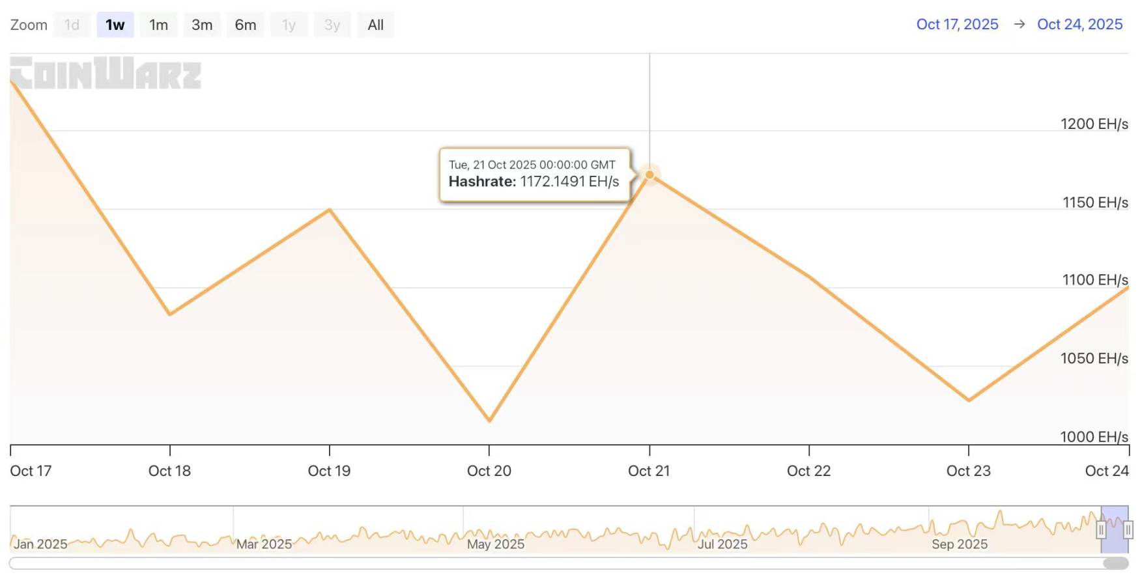Click the Oct 23 dip on chart line

969,400
